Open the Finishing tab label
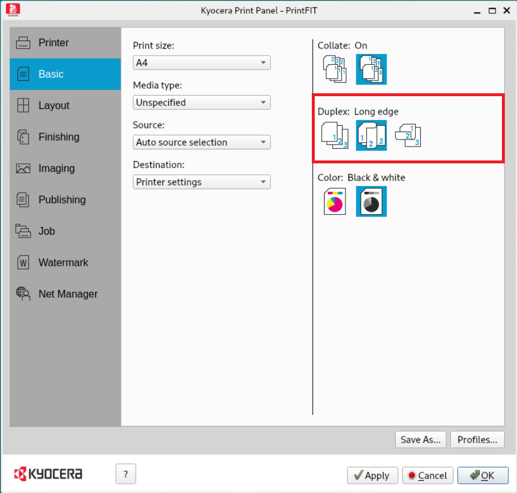The width and height of the screenshot is (517, 493). [59, 137]
